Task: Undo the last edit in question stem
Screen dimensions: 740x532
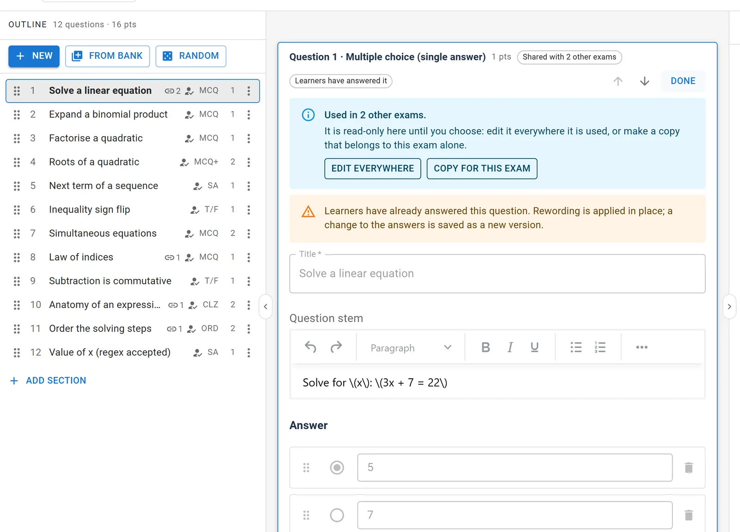Action: [311, 347]
